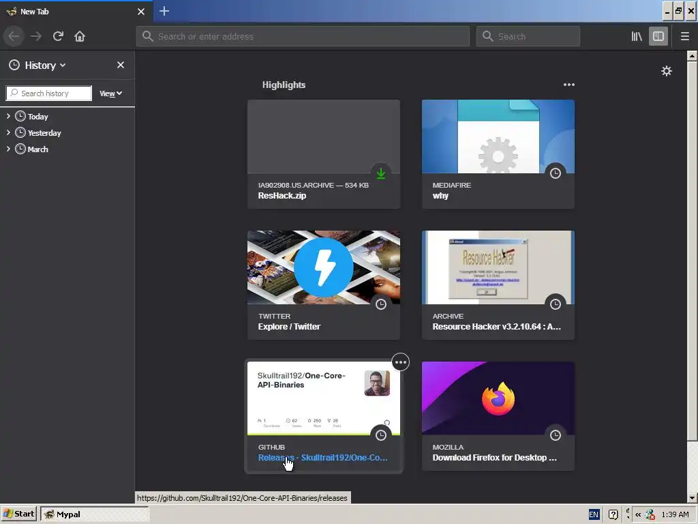This screenshot has height=524, width=698.
Task: Open a new tab with plus button
Action: [164, 11]
